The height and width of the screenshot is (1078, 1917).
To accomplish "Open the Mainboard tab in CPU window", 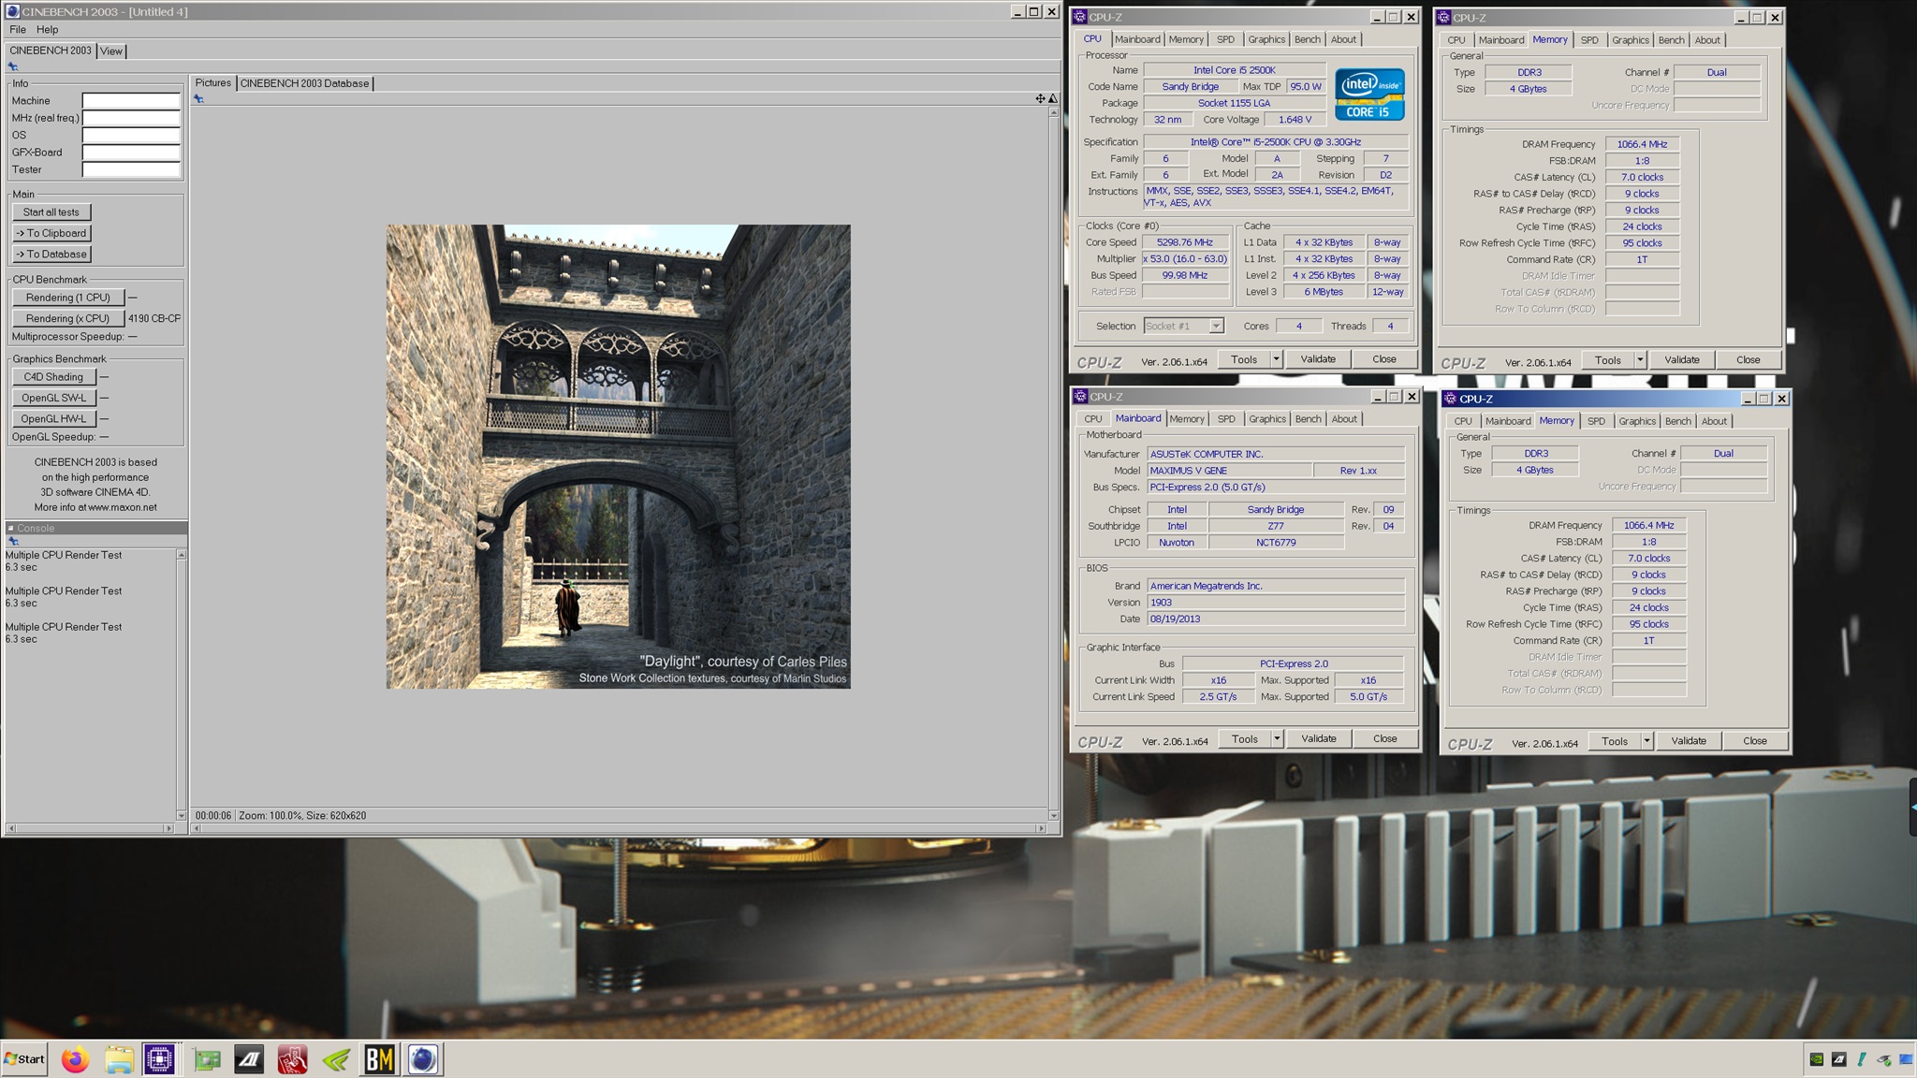I will click(1137, 39).
